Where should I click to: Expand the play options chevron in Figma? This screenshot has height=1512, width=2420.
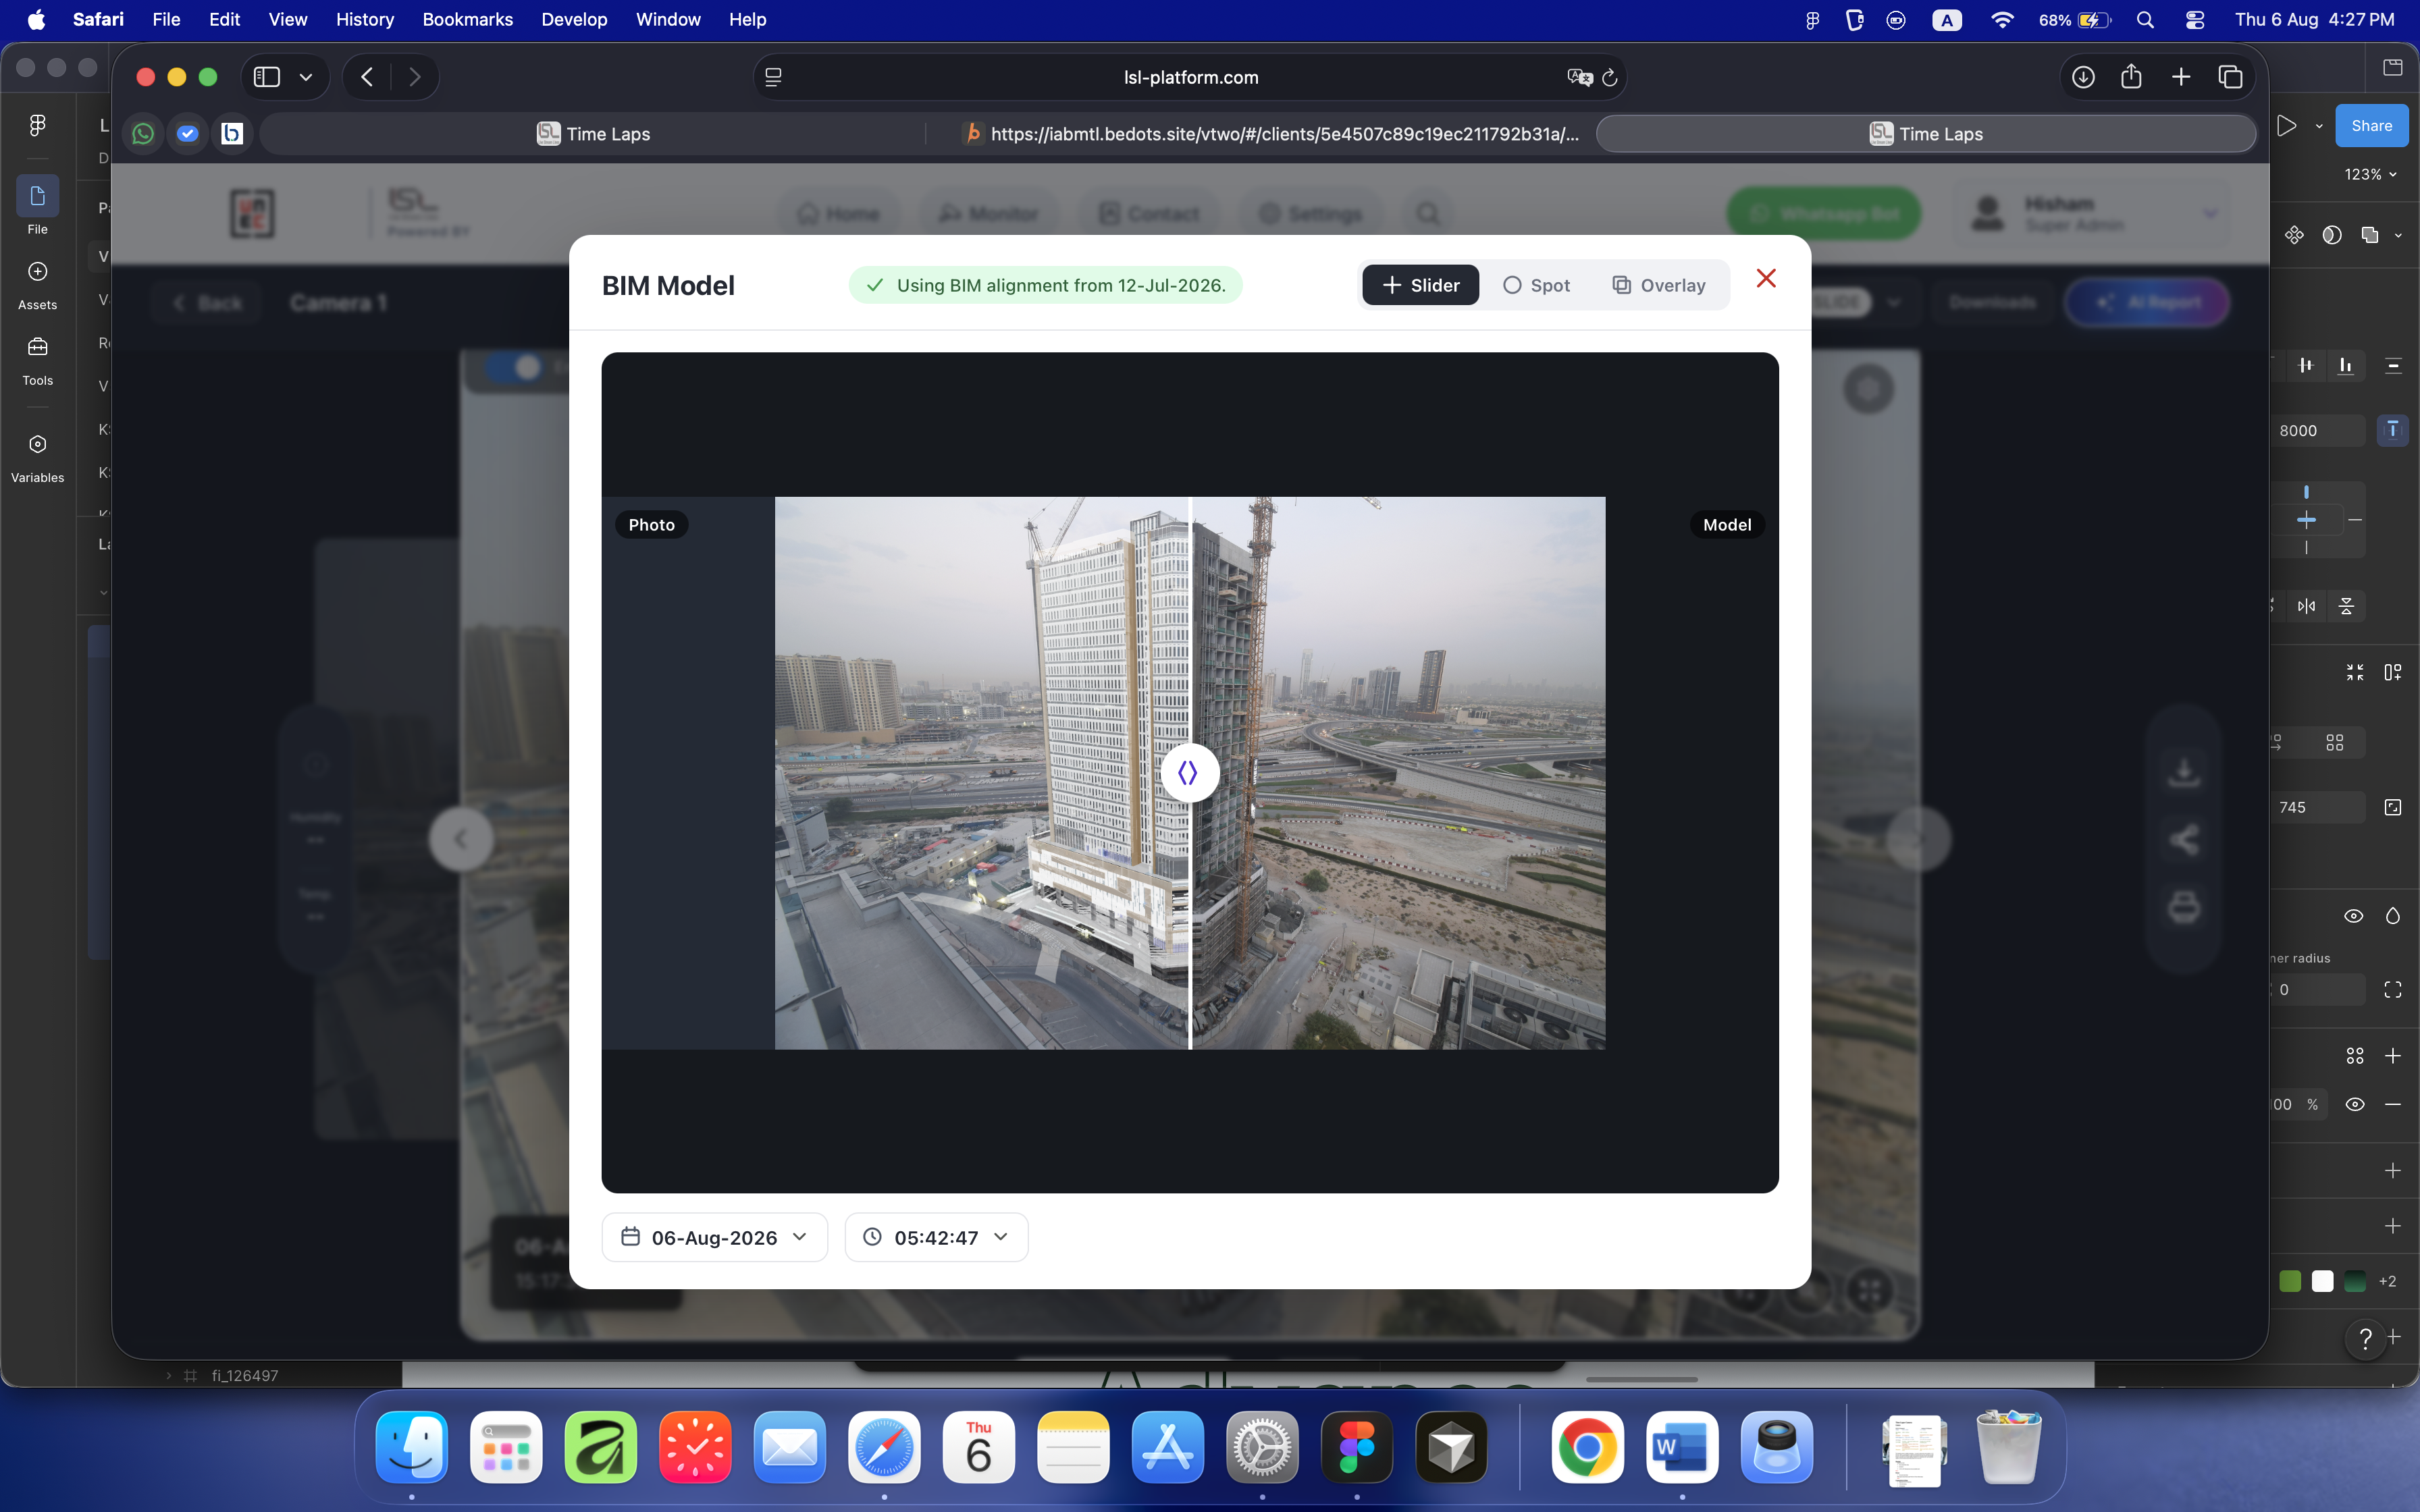point(2319,126)
